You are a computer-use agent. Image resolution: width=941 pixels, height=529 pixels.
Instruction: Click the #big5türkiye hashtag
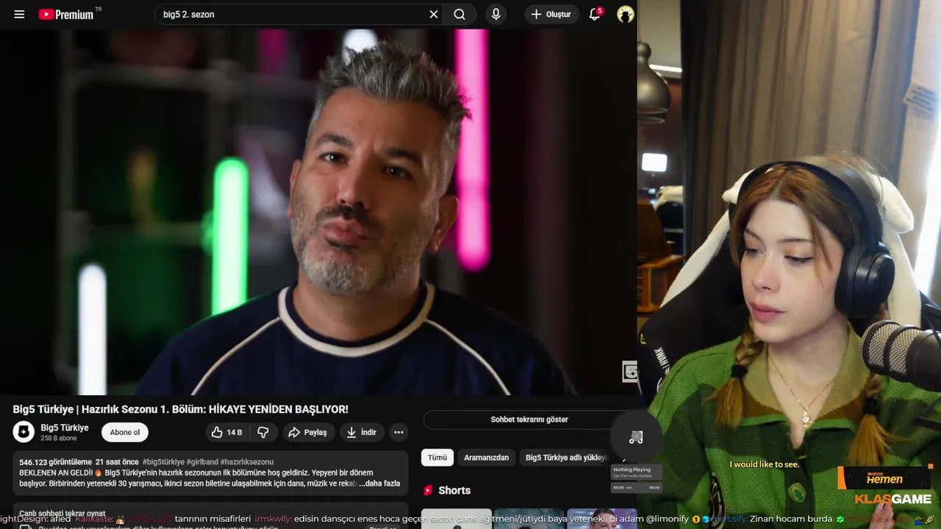[x=163, y=462]
